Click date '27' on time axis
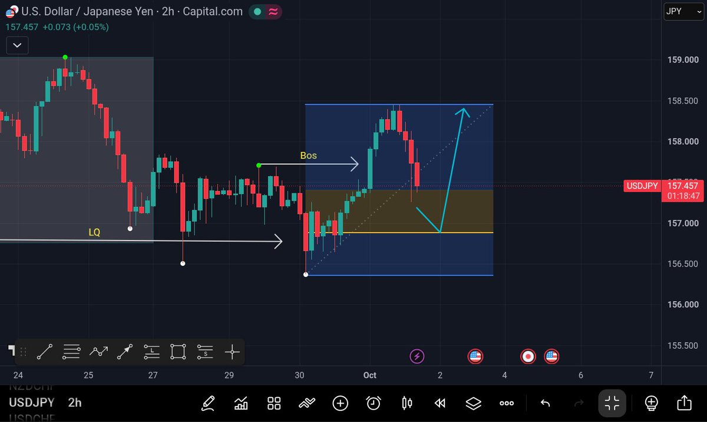This screenshot has height=422, width=707. click(x=153, y=375)
